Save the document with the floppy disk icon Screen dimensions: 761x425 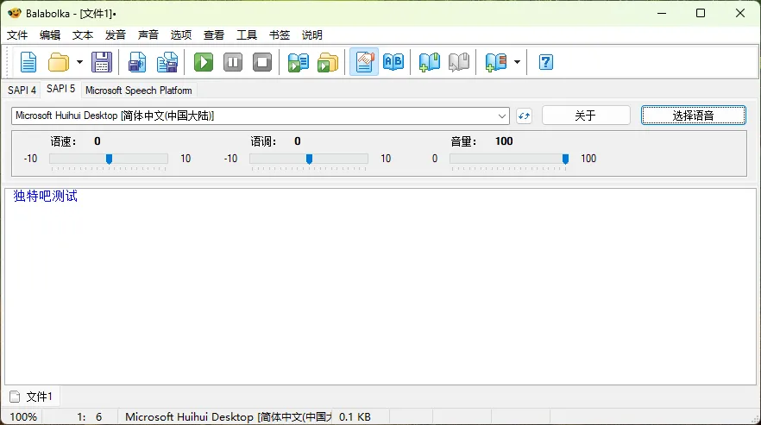[x=102, y=62]
